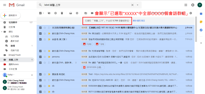Image resolution: width=205 pixels, height=94 pixels.
Task: Open the settings gear
Action: [x=191, y=13]
